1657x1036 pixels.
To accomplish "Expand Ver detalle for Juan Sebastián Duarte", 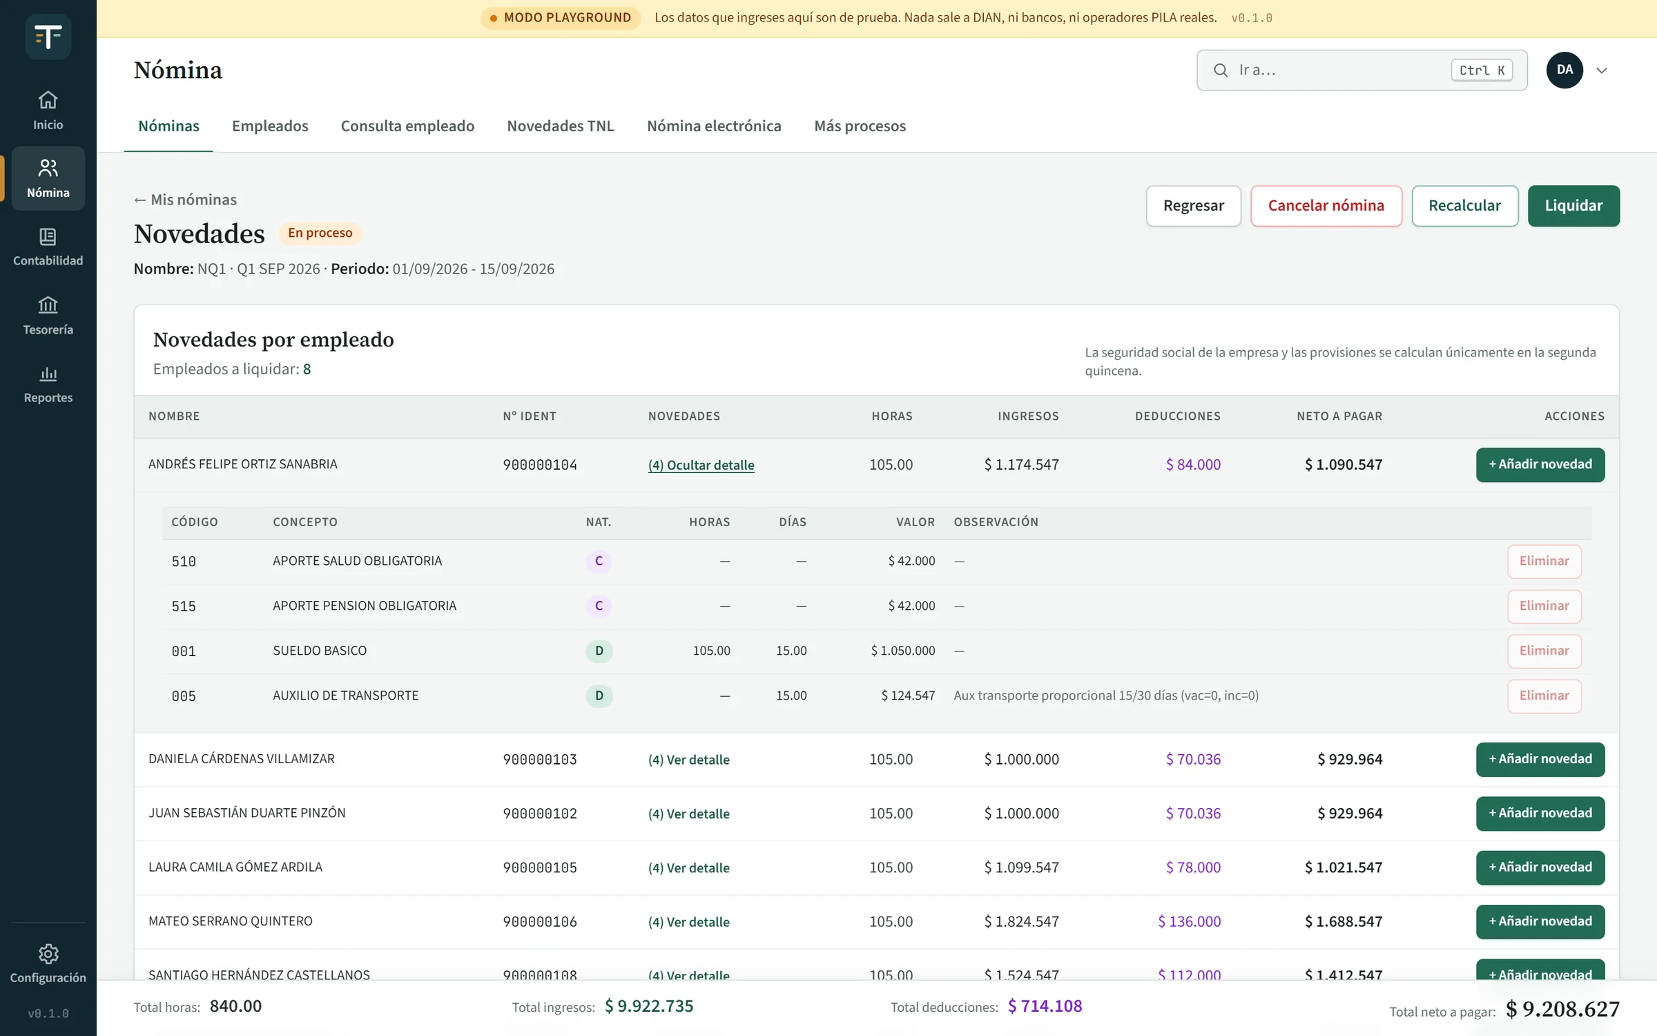I will click(688, 814).
